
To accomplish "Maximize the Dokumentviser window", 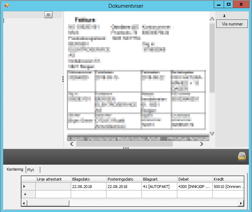I will [228, 5].
